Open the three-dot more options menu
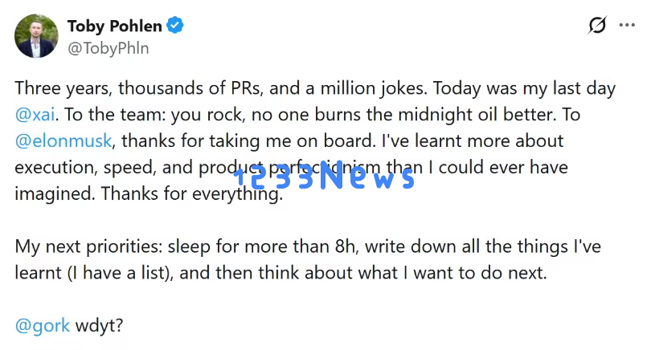The width and height of the screenshot is (647, 350). point(627,26)
